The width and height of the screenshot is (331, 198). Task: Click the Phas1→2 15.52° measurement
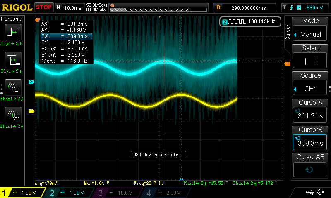206,183
